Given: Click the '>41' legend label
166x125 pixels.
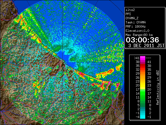Looking at the screenshot, I should pyautogui.click(x=137, y=58).
